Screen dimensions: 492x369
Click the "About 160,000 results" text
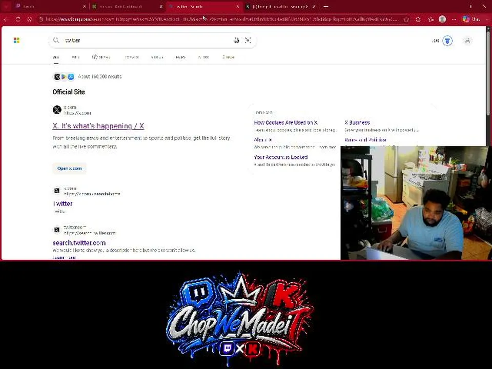pos(100,76)
